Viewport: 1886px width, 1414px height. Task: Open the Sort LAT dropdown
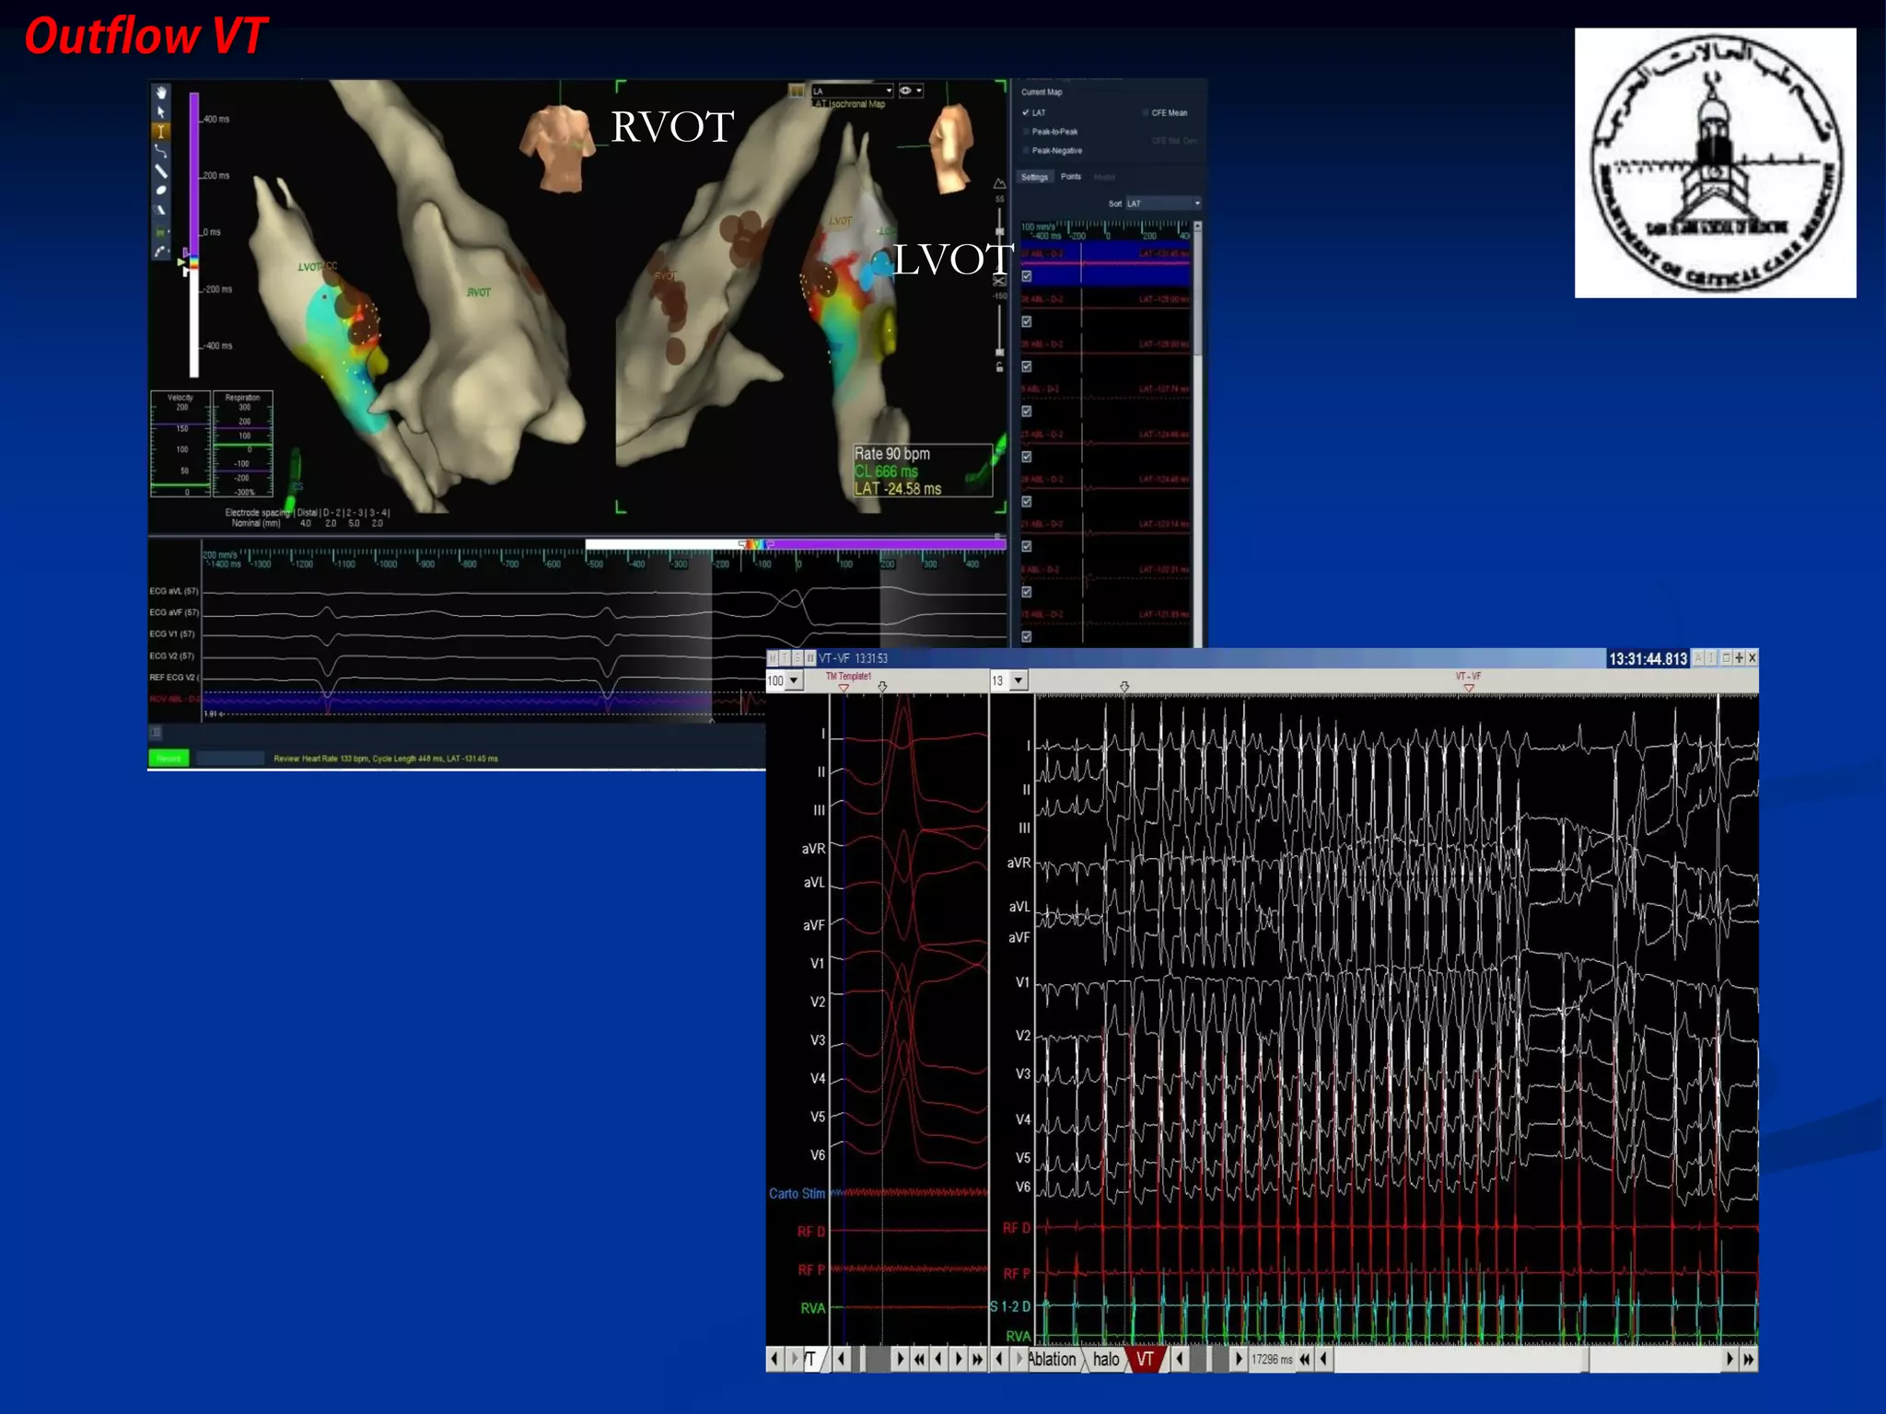1163,203
